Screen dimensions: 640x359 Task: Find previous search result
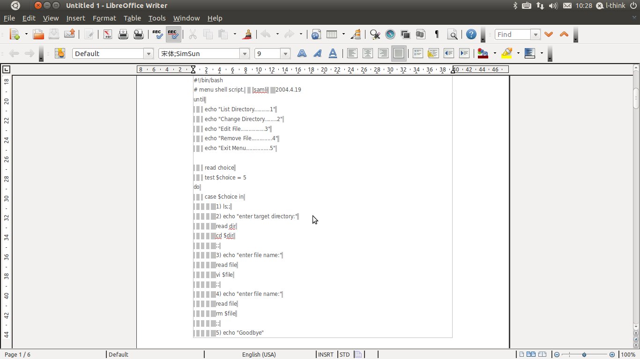(564, 34)
